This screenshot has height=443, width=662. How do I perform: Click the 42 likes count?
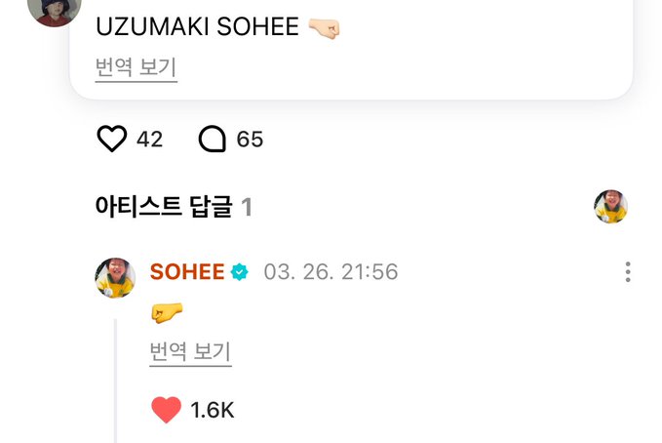click(149, 140)
